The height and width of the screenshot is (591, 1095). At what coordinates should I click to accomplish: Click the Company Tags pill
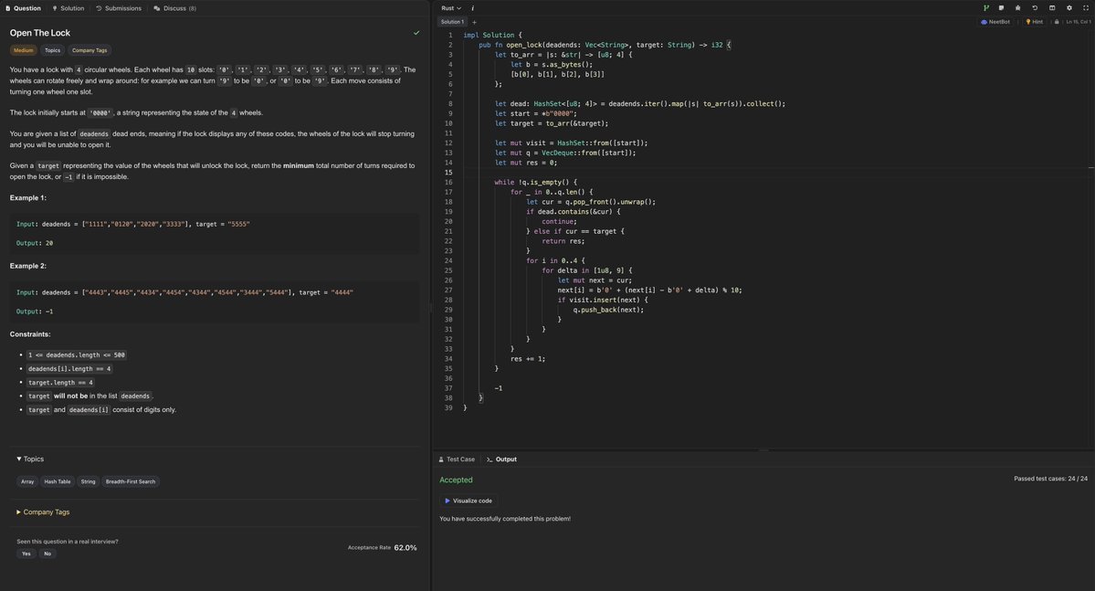89,50
